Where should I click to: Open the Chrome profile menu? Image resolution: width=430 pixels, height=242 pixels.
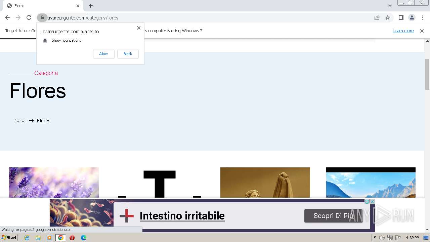coord(412,17)
